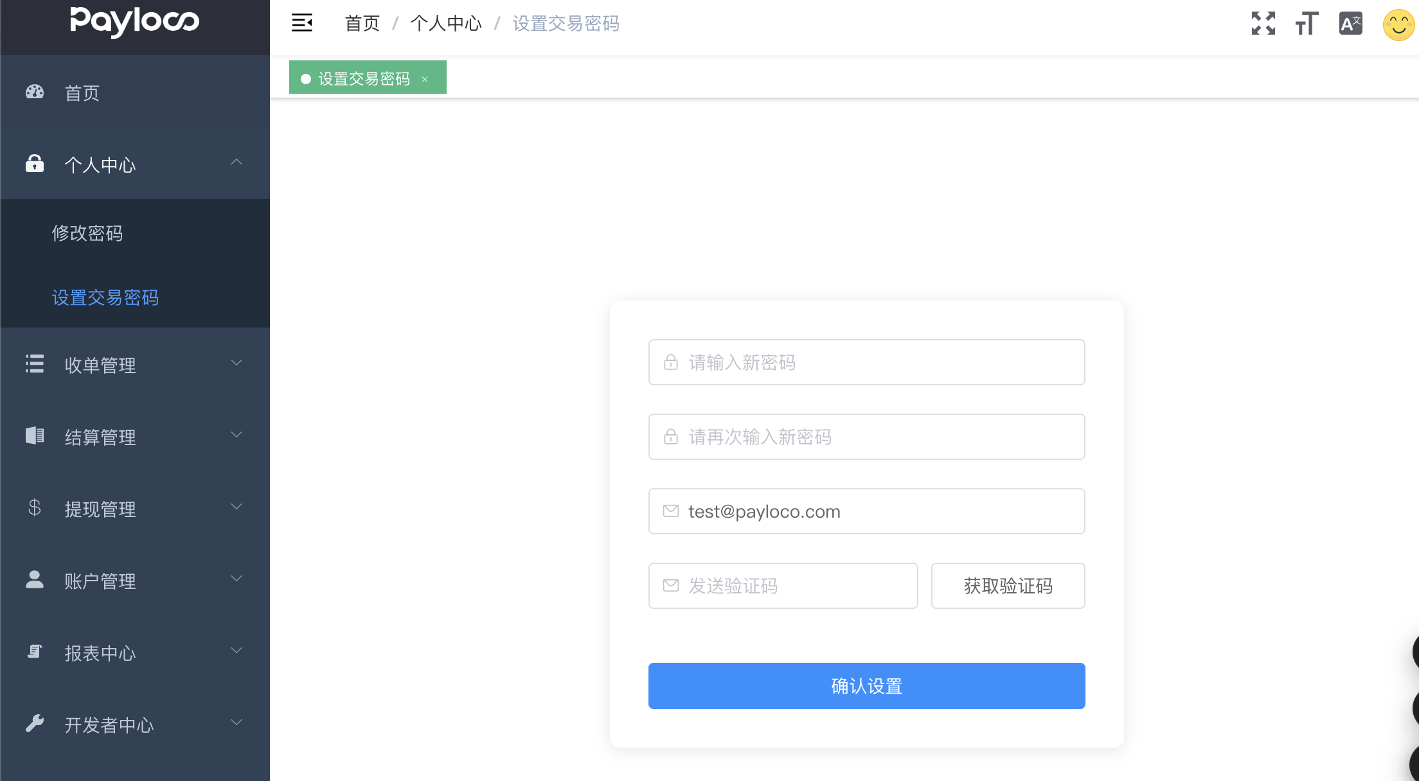Click the book icon of 结算管理
The image size is (1419, 781).
[35, 435]
